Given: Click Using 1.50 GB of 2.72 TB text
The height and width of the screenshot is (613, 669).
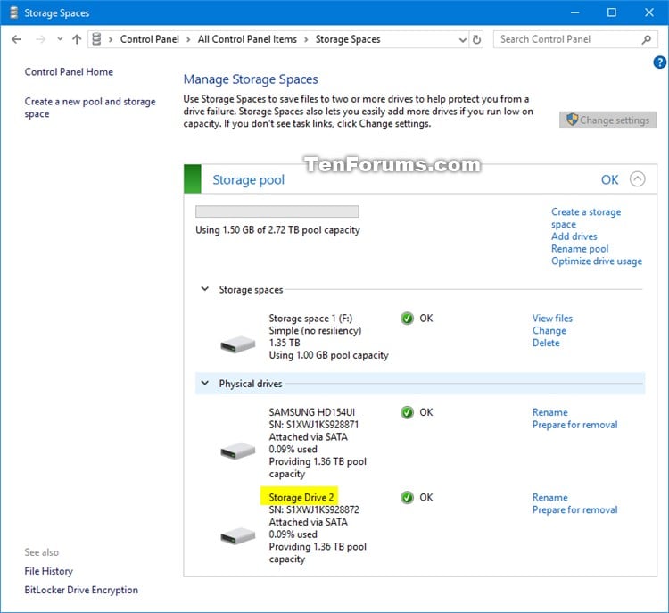Looking at the screenshot, I should (277, 230).
